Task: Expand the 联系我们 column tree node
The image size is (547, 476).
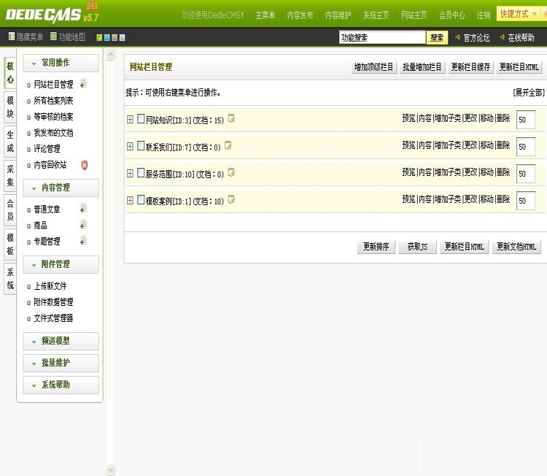Action: click(130, 146)
